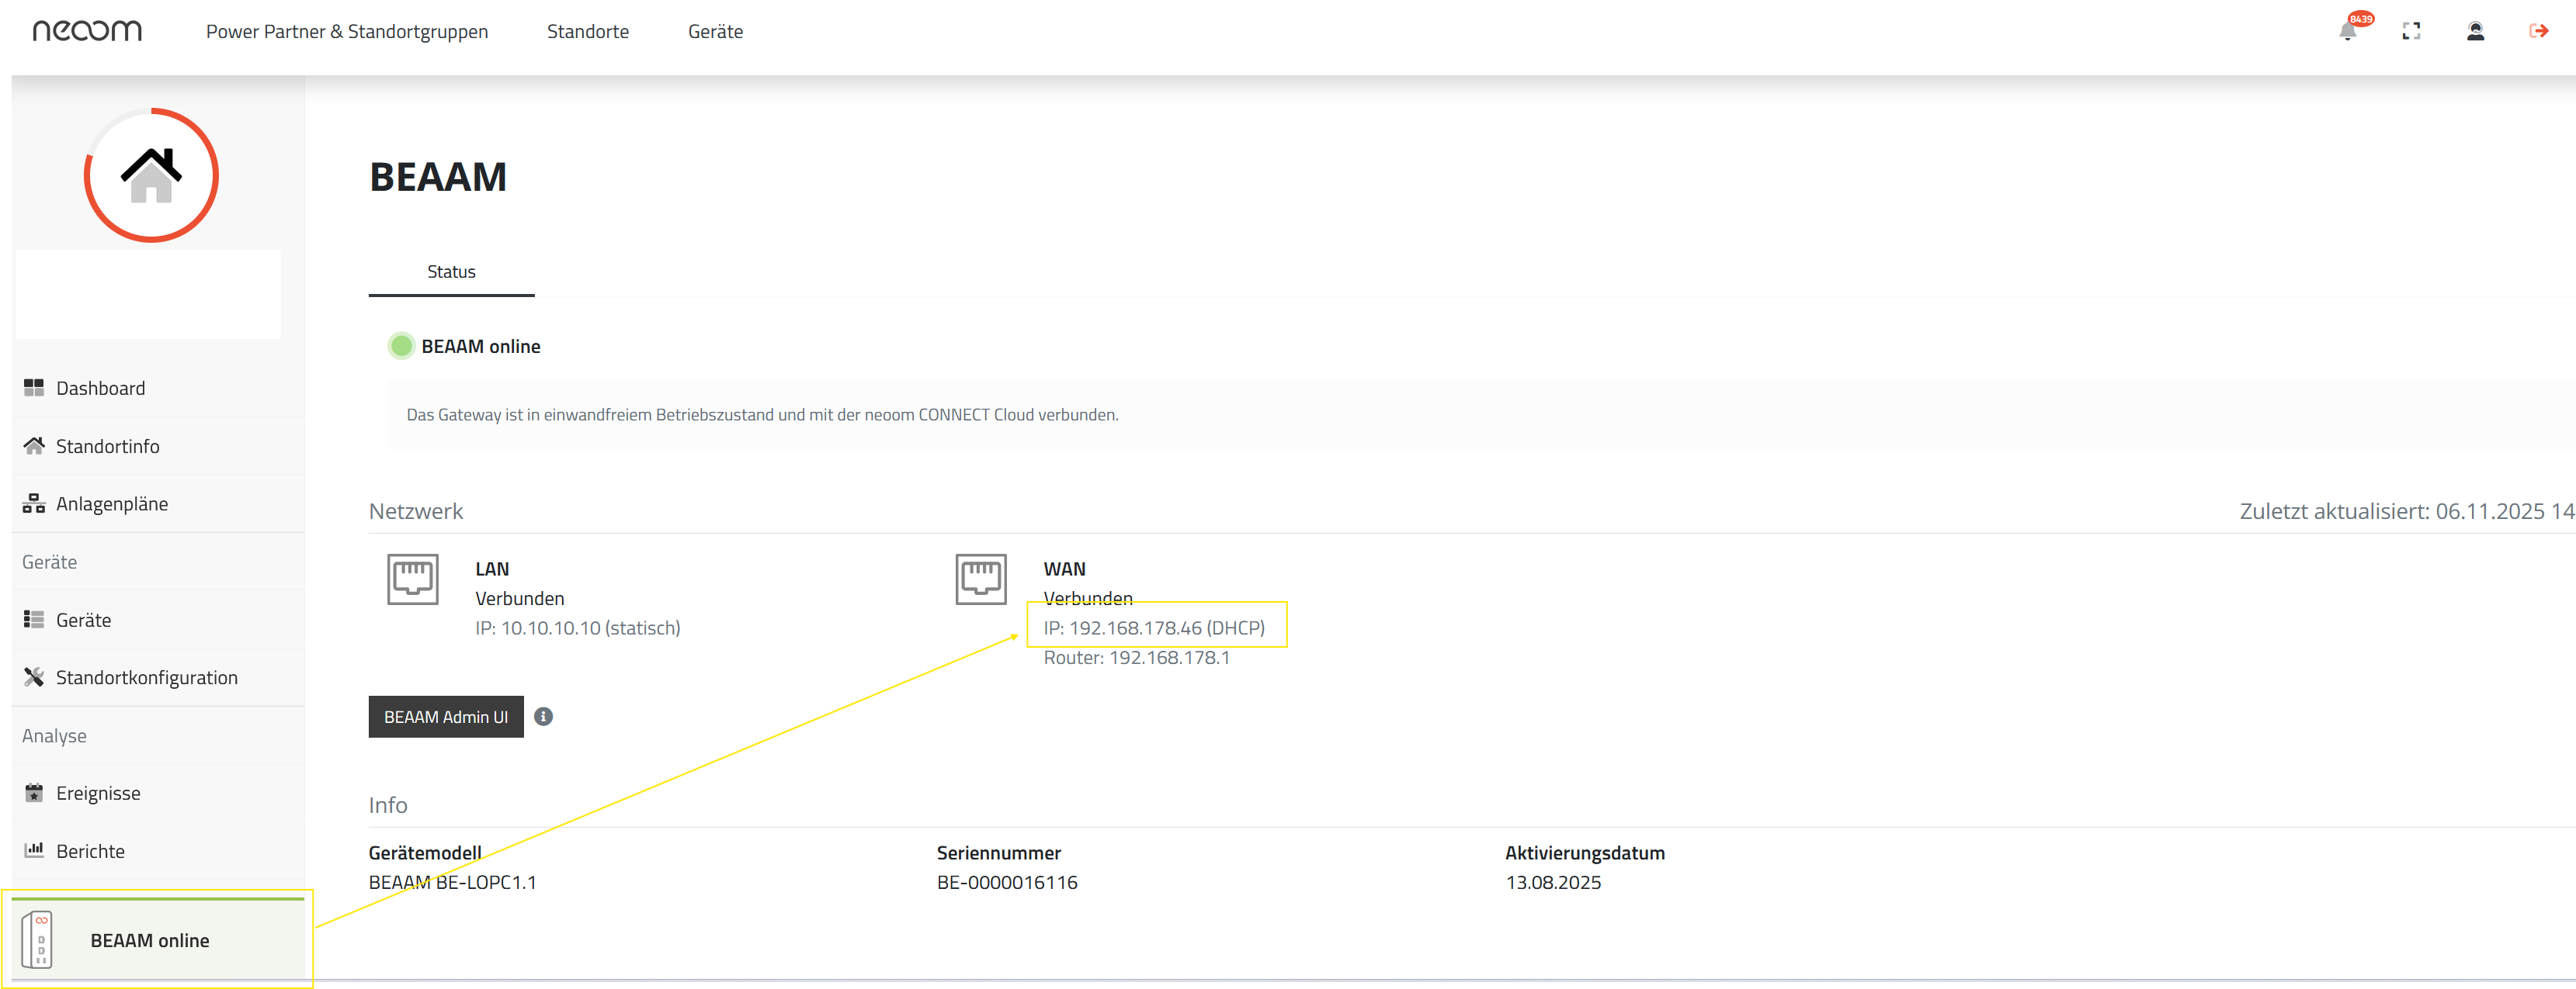Open the top Geräte menu item
Screen dimensions: 2576x989
(715, 31)
